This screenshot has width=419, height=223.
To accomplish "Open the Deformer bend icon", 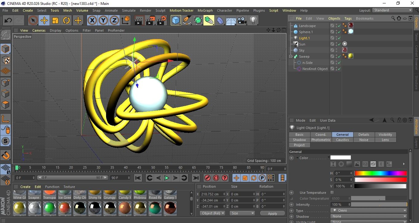I will [x=220, y=21].
